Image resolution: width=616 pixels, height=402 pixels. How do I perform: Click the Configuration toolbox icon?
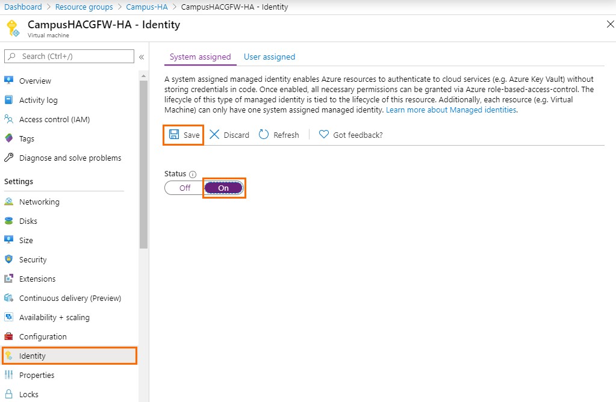tap(8, 336)
